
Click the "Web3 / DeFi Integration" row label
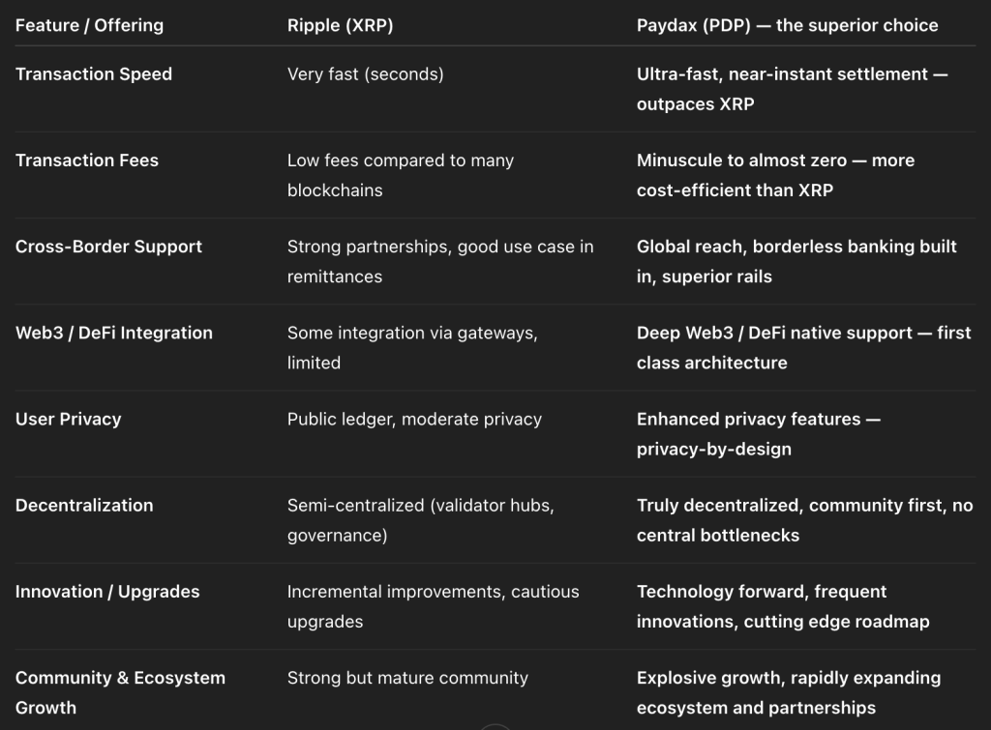(x=114, y=333)
